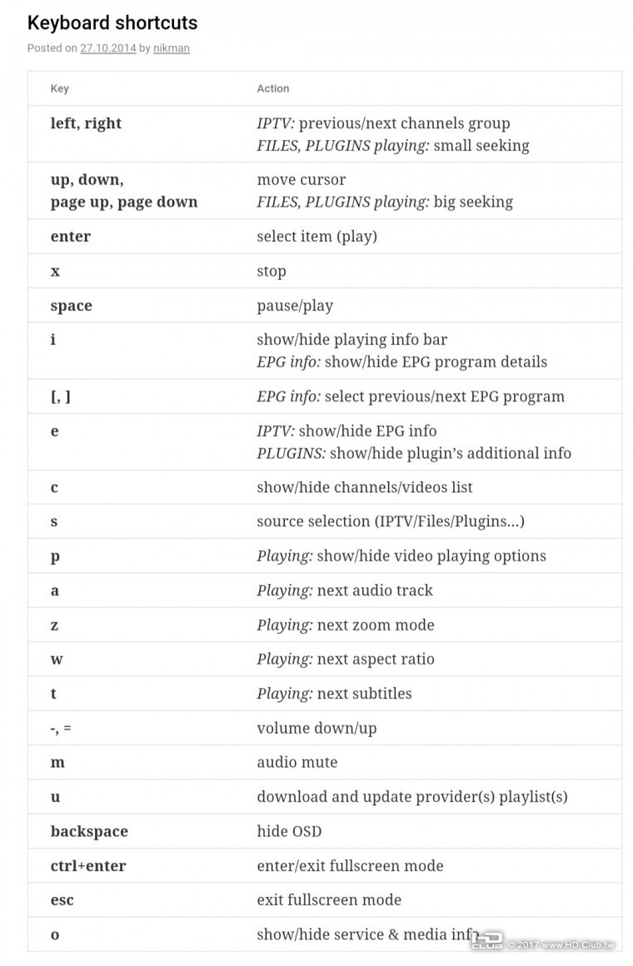This screenshot has height=966, width=633.
Task: Open the 27.10.2014 post date link
Action: pyautogui.click(x=107, y=48)
